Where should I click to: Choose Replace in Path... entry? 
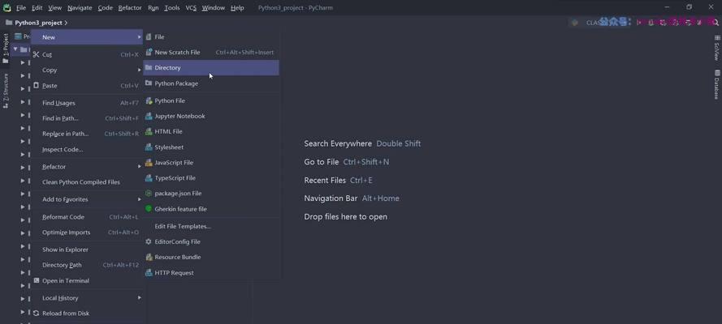pyautogui.click(x=87, y=134)
